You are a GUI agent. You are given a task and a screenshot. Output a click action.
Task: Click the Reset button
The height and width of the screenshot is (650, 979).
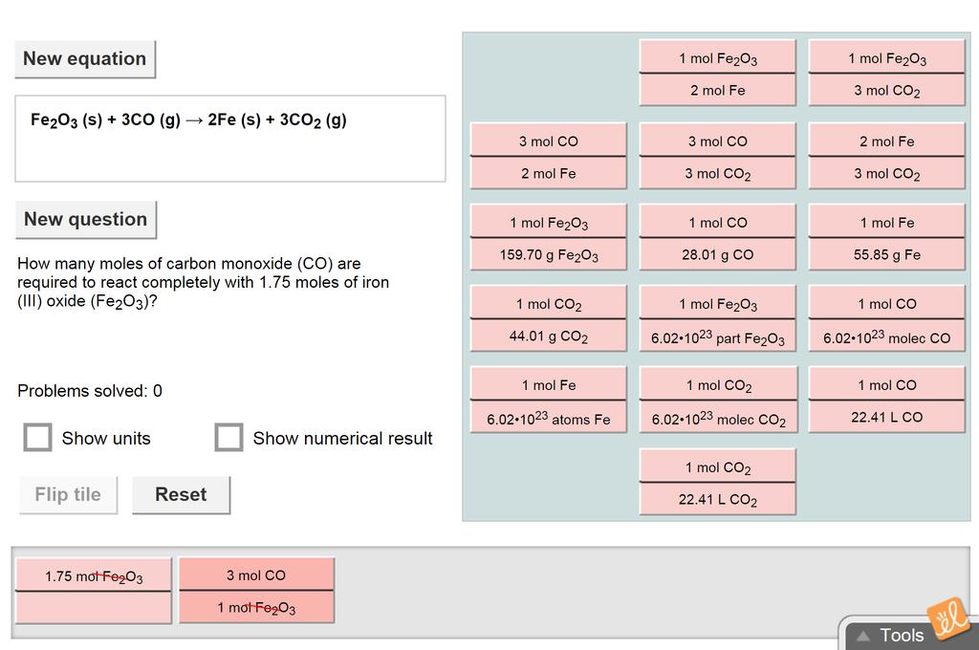(181, 494)
